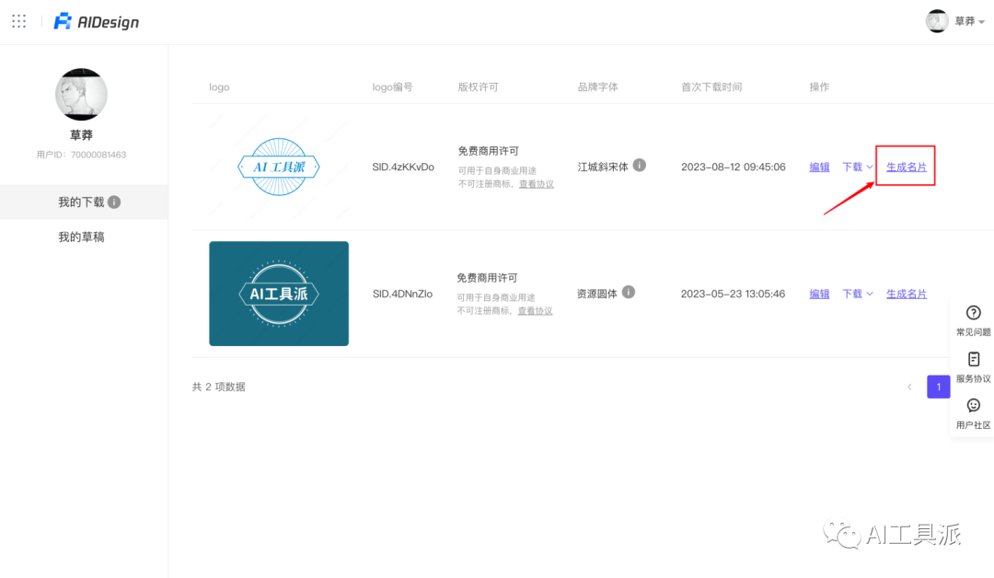Click the 首次下载时间 column header
The width and height of the screenshot is (994, 578).
(711, 87)
